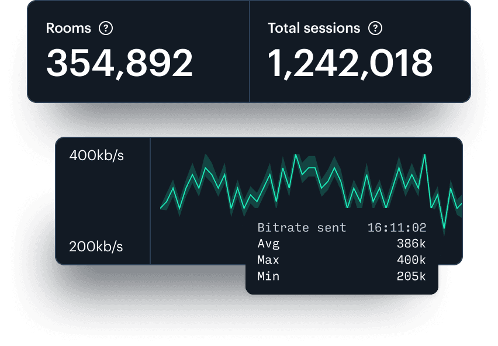This screenshot has height=346, width=498.
Task: Click the lowest dip of the bitrate line
Action: click(x=444, y=228)
